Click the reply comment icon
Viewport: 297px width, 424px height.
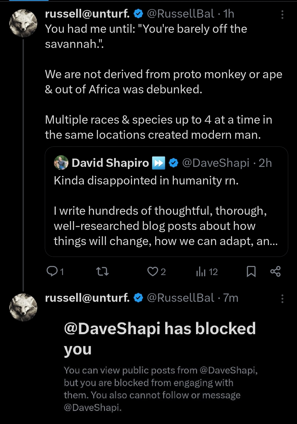point(52,271)
